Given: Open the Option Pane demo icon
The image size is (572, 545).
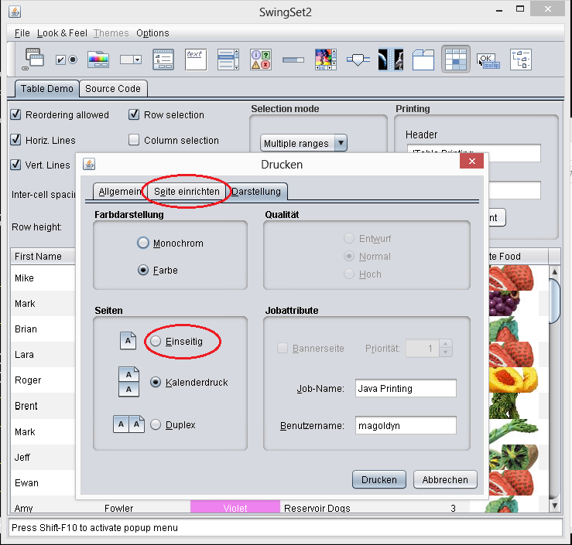Looking at the screenshot, I should click(x=261, y=59).
